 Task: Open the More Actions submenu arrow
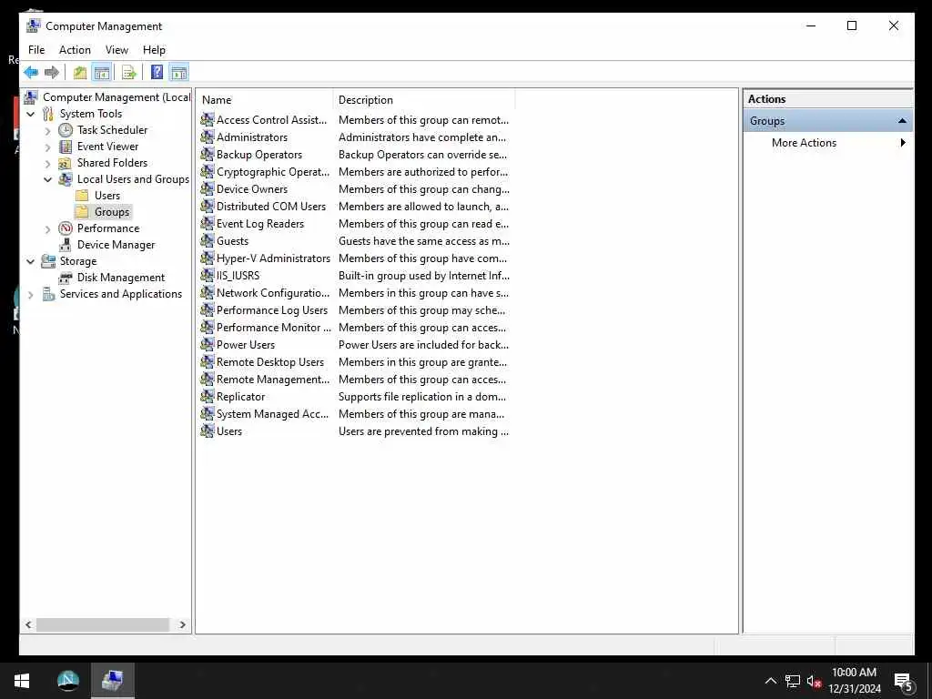point(903,143)
